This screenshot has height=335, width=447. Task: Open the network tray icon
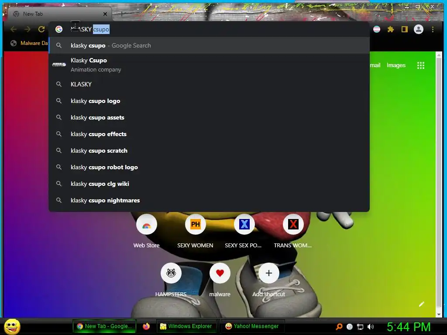(360, 327)
